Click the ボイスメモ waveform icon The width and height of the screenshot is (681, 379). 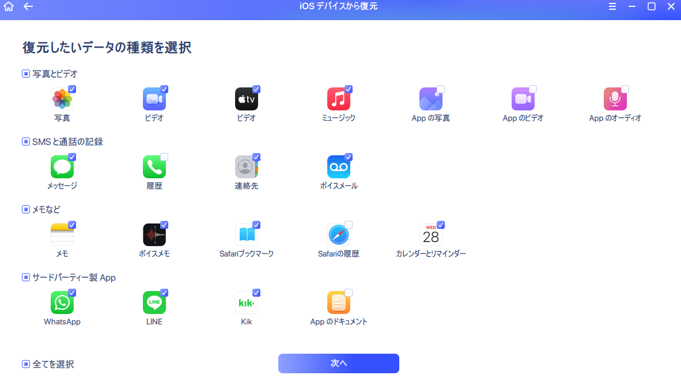coord(154,235)
